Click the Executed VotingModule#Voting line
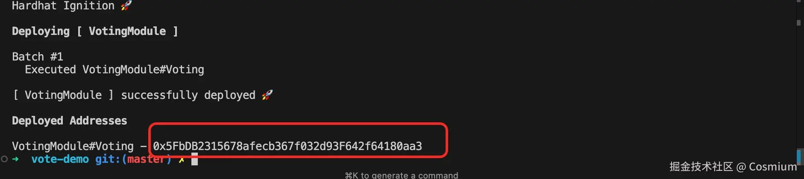The image size is (804, 179). click(114, 69)
